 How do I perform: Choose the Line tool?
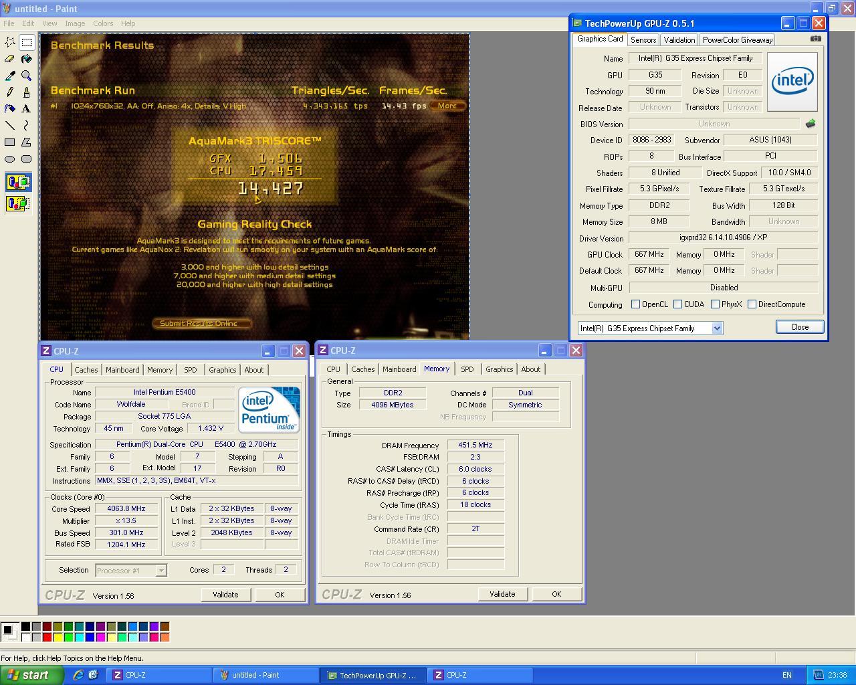10,125
